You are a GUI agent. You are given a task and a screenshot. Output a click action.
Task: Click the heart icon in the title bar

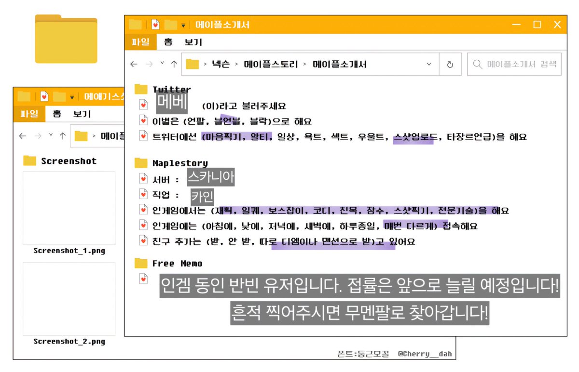point(154,24)
